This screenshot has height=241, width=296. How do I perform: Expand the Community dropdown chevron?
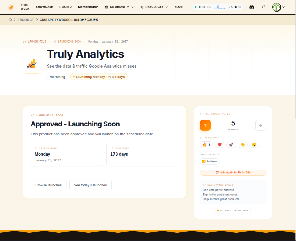click(x=132, y=7)
